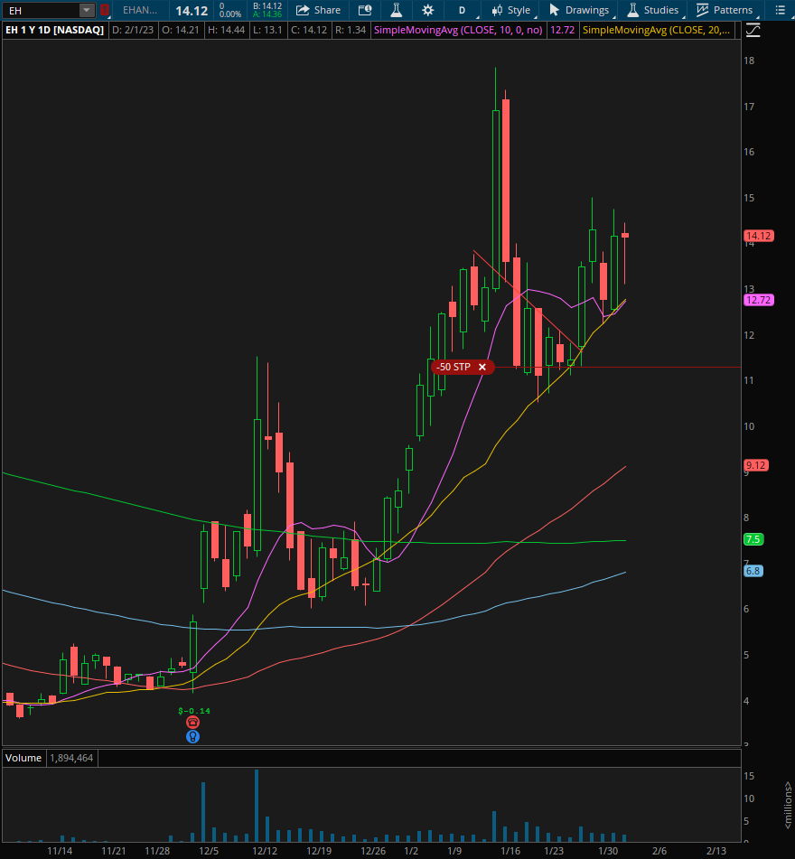Click the flask icon in the toolbar

[396, 10]
